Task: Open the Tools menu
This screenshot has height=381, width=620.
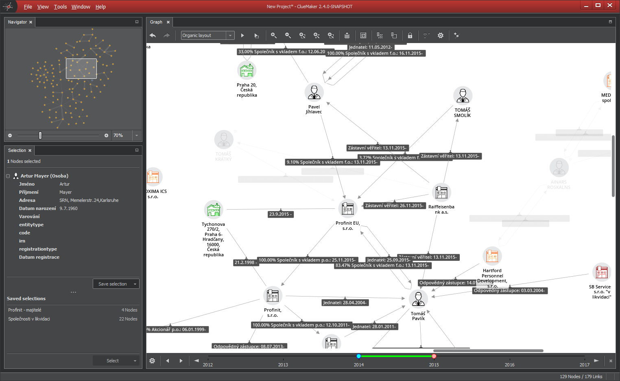Action: [x=60, y=6]
